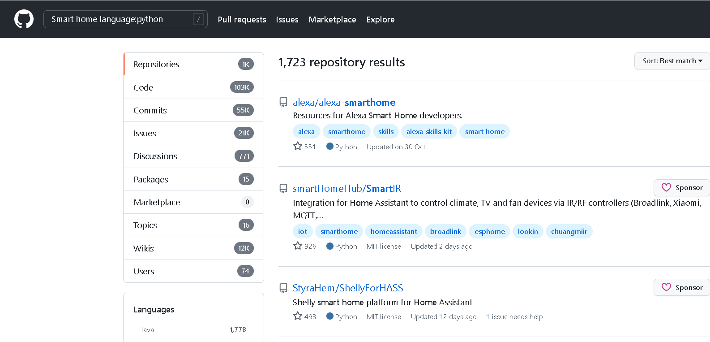Image resolution: width=710 pixels, height=342 pixels.
Task: Click 'Updated 12 days ago' text
Action: (444, 317)
